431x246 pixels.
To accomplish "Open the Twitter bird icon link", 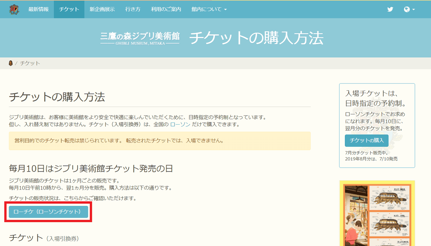I will coord(390,9).
